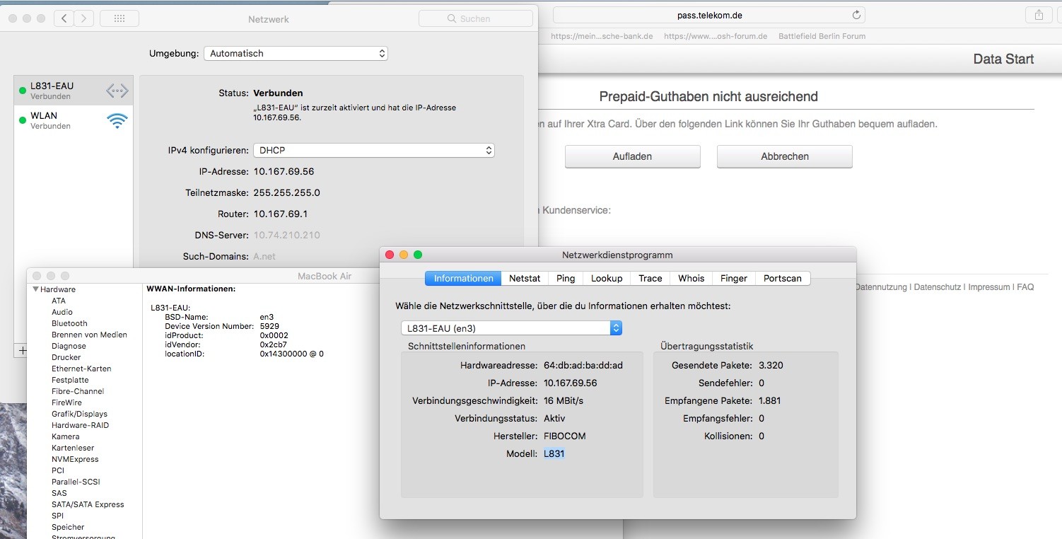The height and width of the screenshot is (539, 1062).
Task: Focus the Suchen search field in Netzwerk
Action: 475,18
